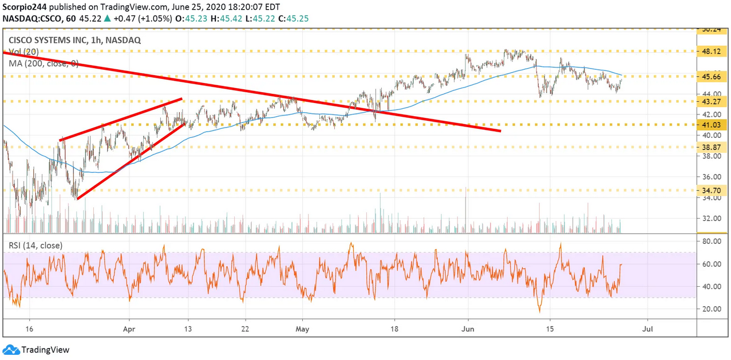Click the 16 date label on time axis
The image size is (731, 360).
pyautogui.click(x=30, y=330)
